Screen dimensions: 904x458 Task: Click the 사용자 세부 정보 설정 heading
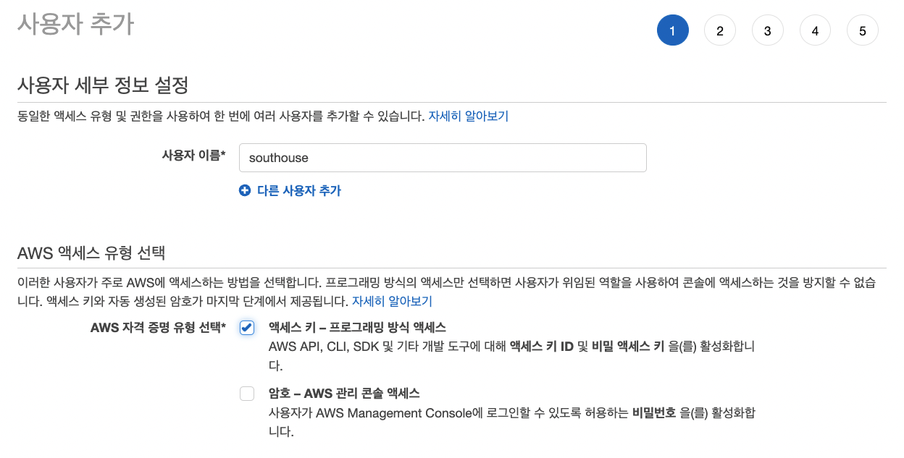pyautogui.click(x=103, y=86)
